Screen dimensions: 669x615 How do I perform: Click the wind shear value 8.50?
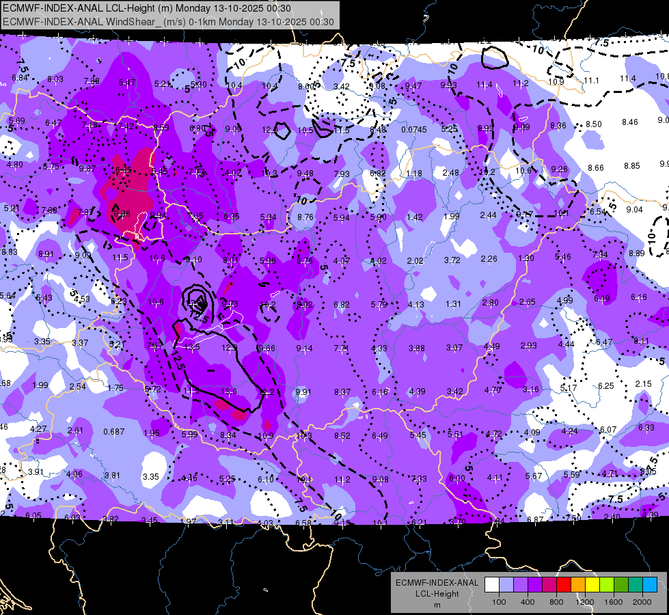tap(593, 124)
